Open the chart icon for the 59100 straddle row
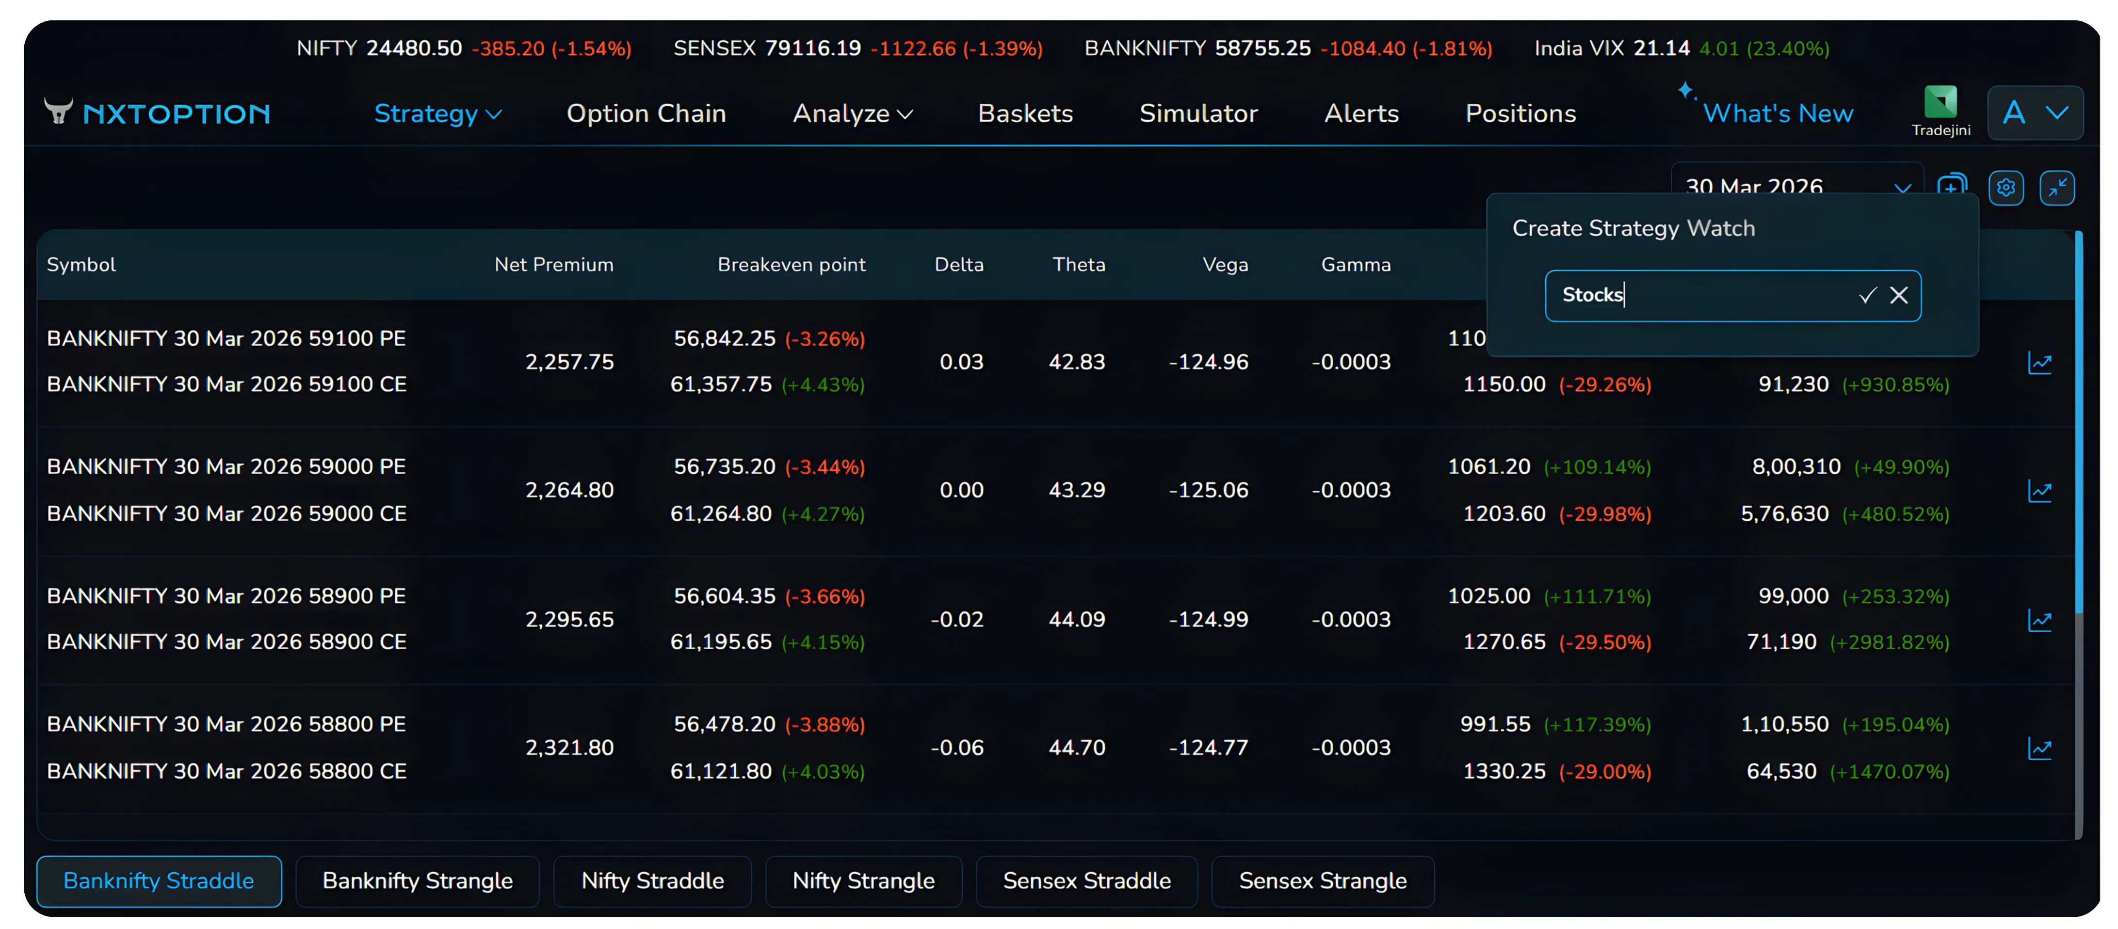Image resolution: width=2118 pixels, height=929 pixels. 2041,362
